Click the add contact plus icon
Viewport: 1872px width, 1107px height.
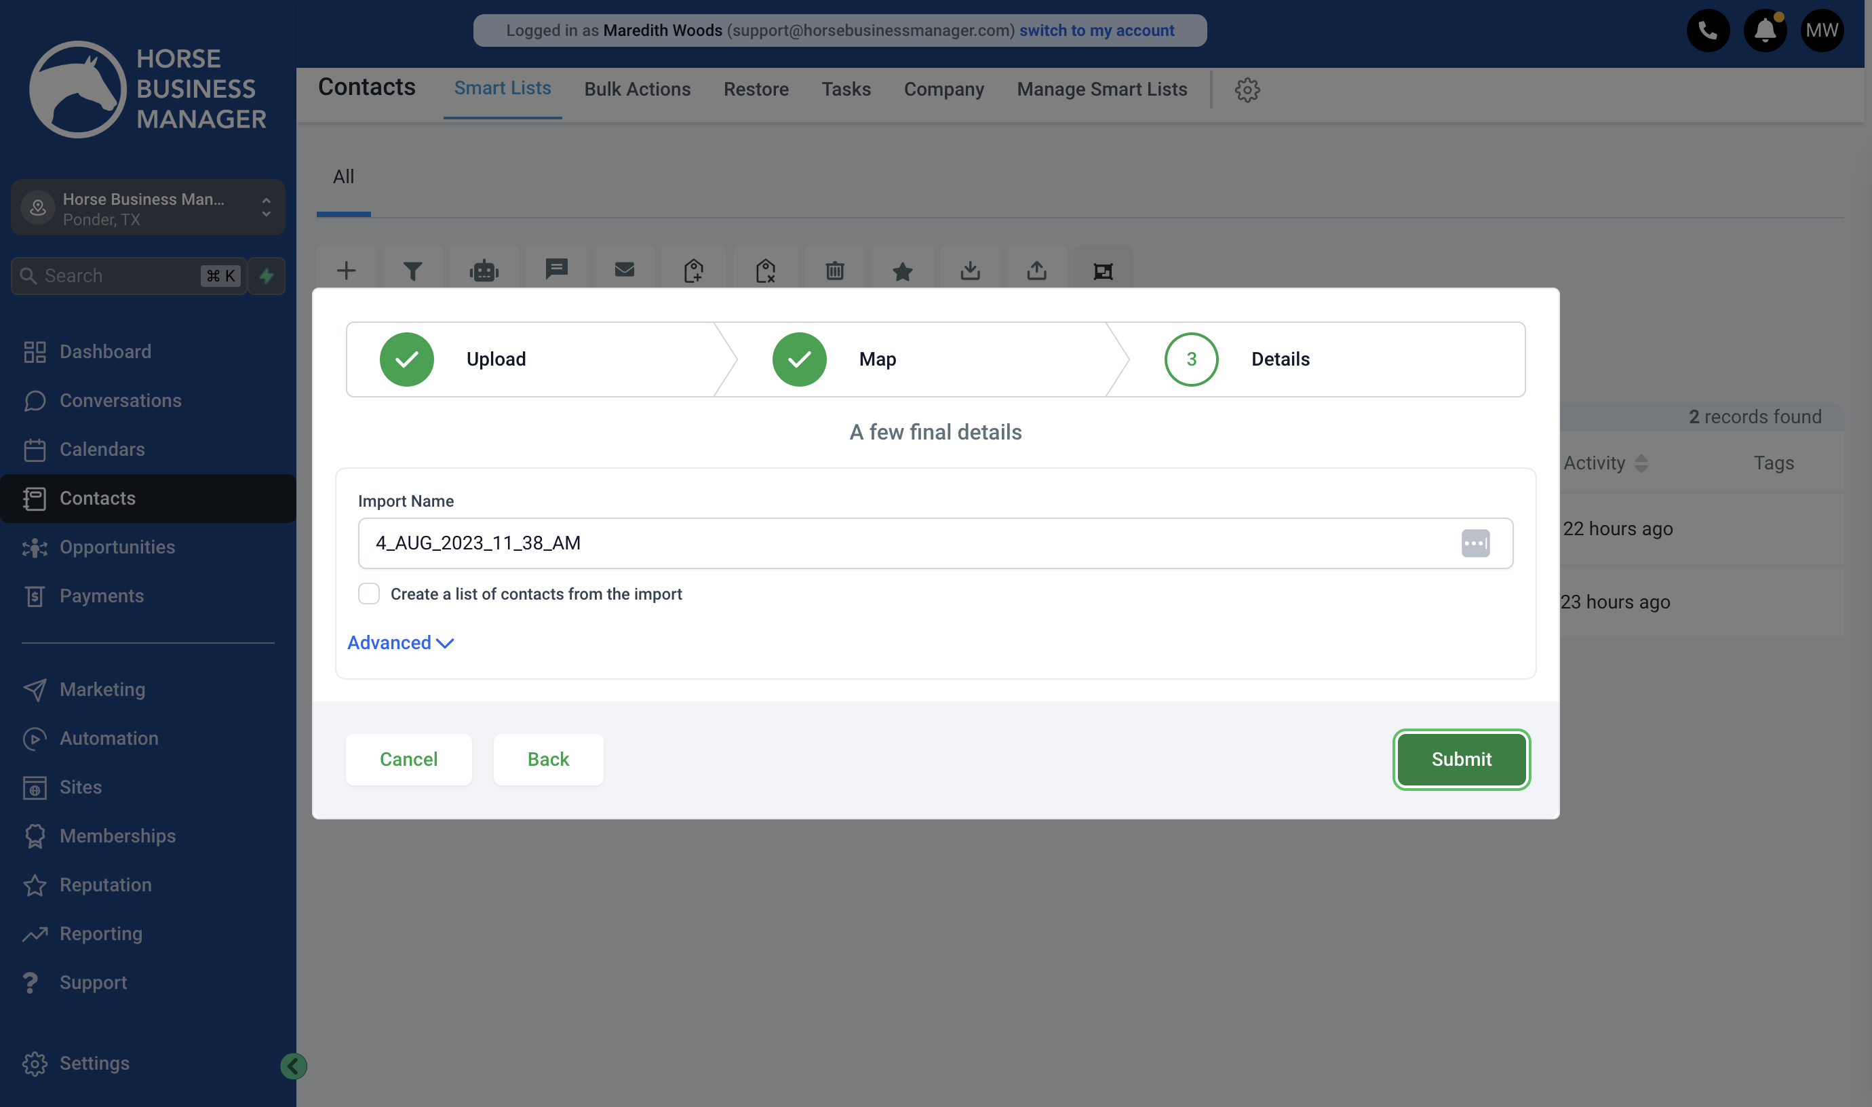[x=346, y=270]
